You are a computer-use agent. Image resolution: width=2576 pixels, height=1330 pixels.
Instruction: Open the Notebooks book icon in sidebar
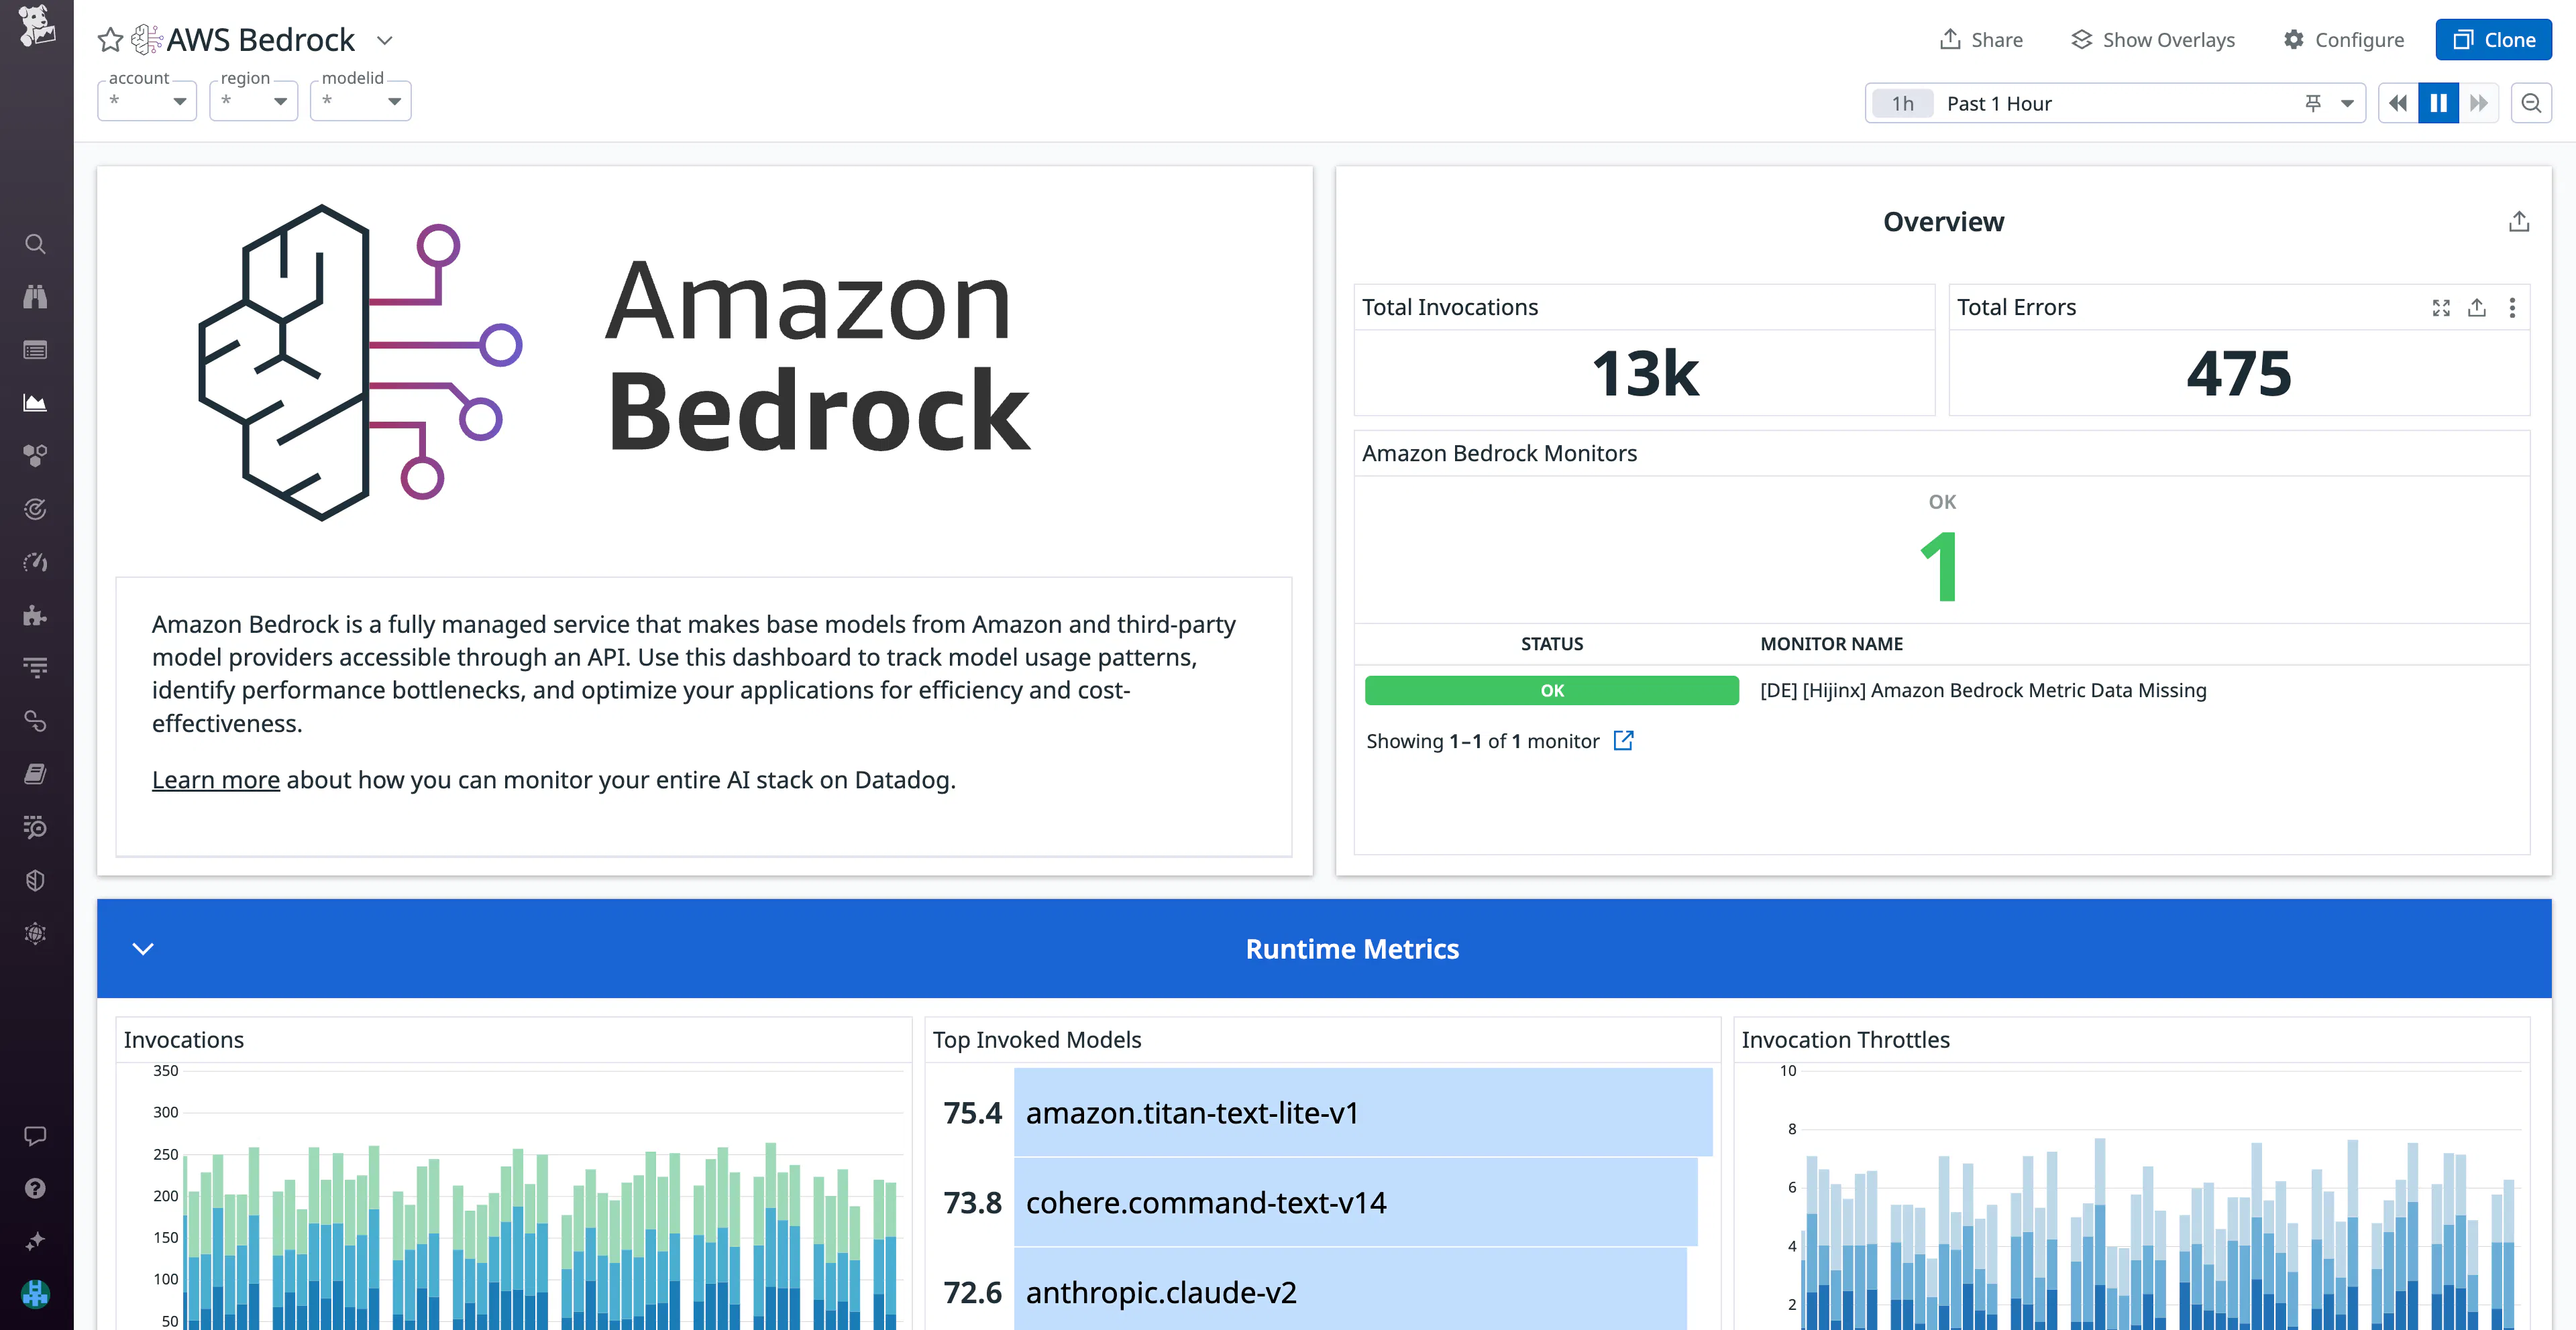pos(35,774)
